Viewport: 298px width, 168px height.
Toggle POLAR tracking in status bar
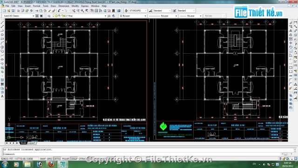coord(66,159)
